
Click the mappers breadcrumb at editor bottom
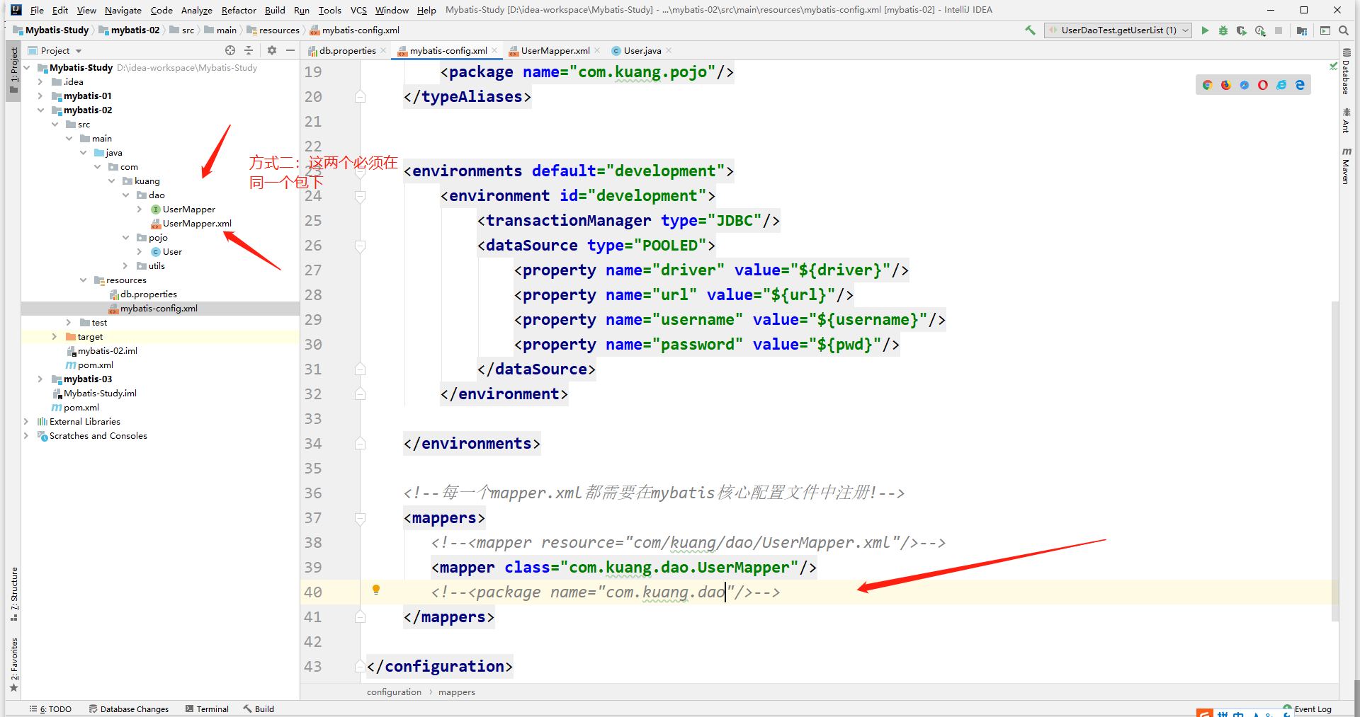[x=457, y=692]
